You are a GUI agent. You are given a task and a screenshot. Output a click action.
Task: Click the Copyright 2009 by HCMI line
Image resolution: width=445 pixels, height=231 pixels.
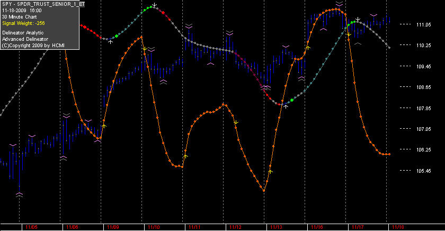33,46
